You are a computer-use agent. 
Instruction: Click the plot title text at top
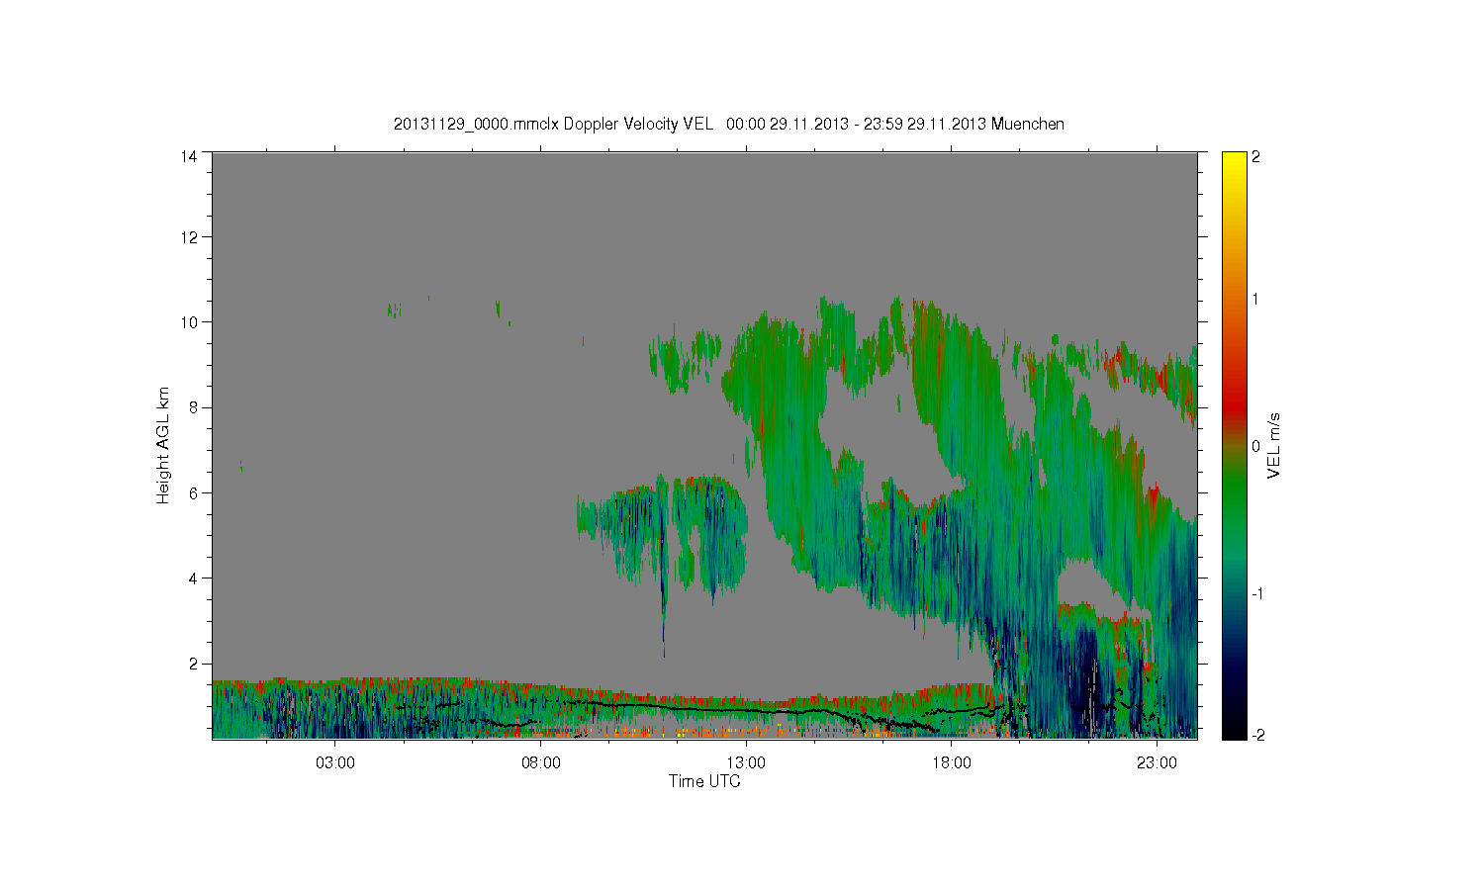(x=729, y=124)
